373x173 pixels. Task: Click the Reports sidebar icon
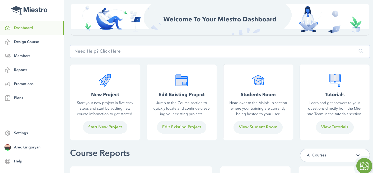coord(8,70)
